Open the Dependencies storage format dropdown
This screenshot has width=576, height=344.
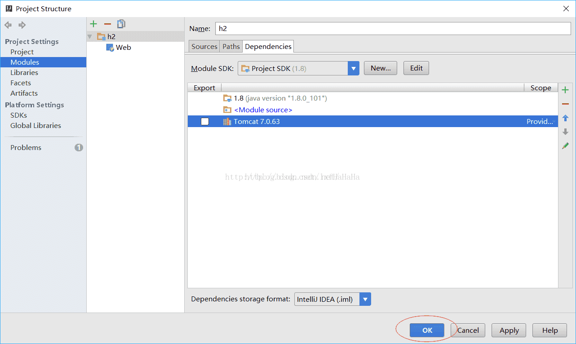(x=366, y=299)
